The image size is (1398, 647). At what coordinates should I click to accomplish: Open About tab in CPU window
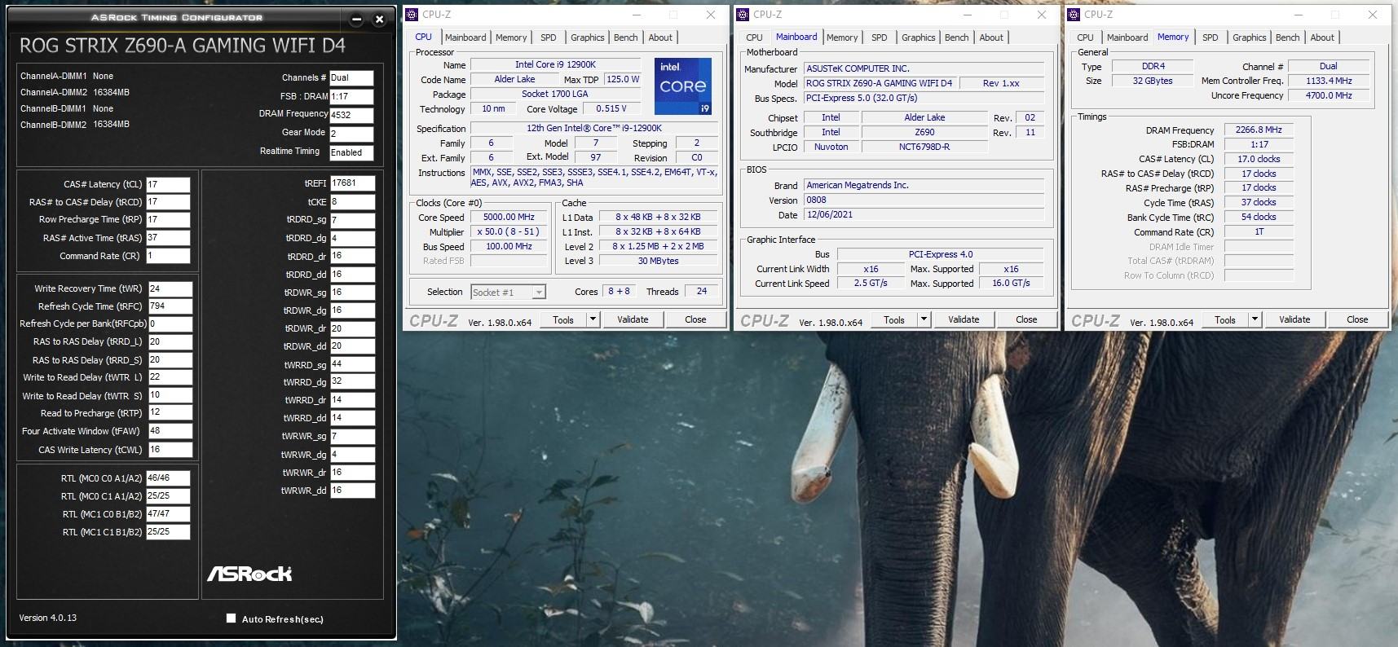coord(660,37)
